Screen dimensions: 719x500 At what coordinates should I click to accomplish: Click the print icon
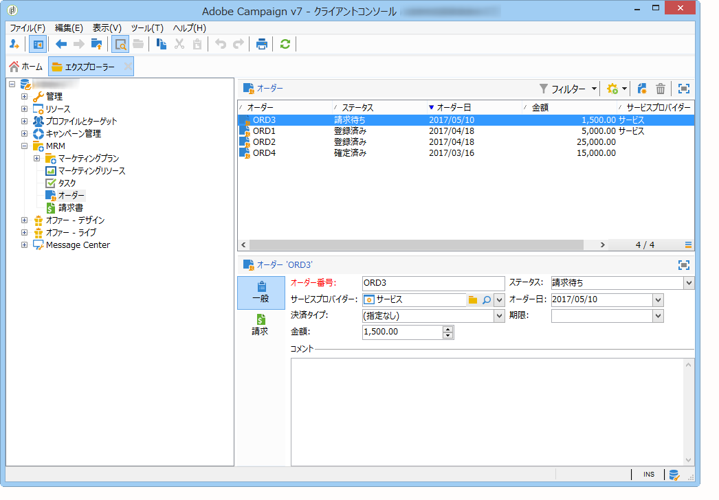(262, 45)
